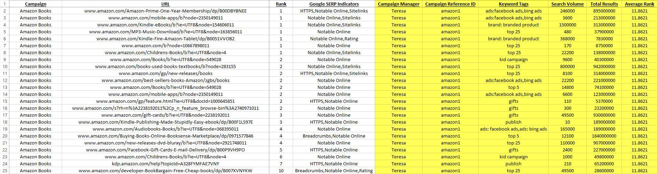
Task: Select the best-sellers-books-Amazon URL cell
Action: click(165, 80)
